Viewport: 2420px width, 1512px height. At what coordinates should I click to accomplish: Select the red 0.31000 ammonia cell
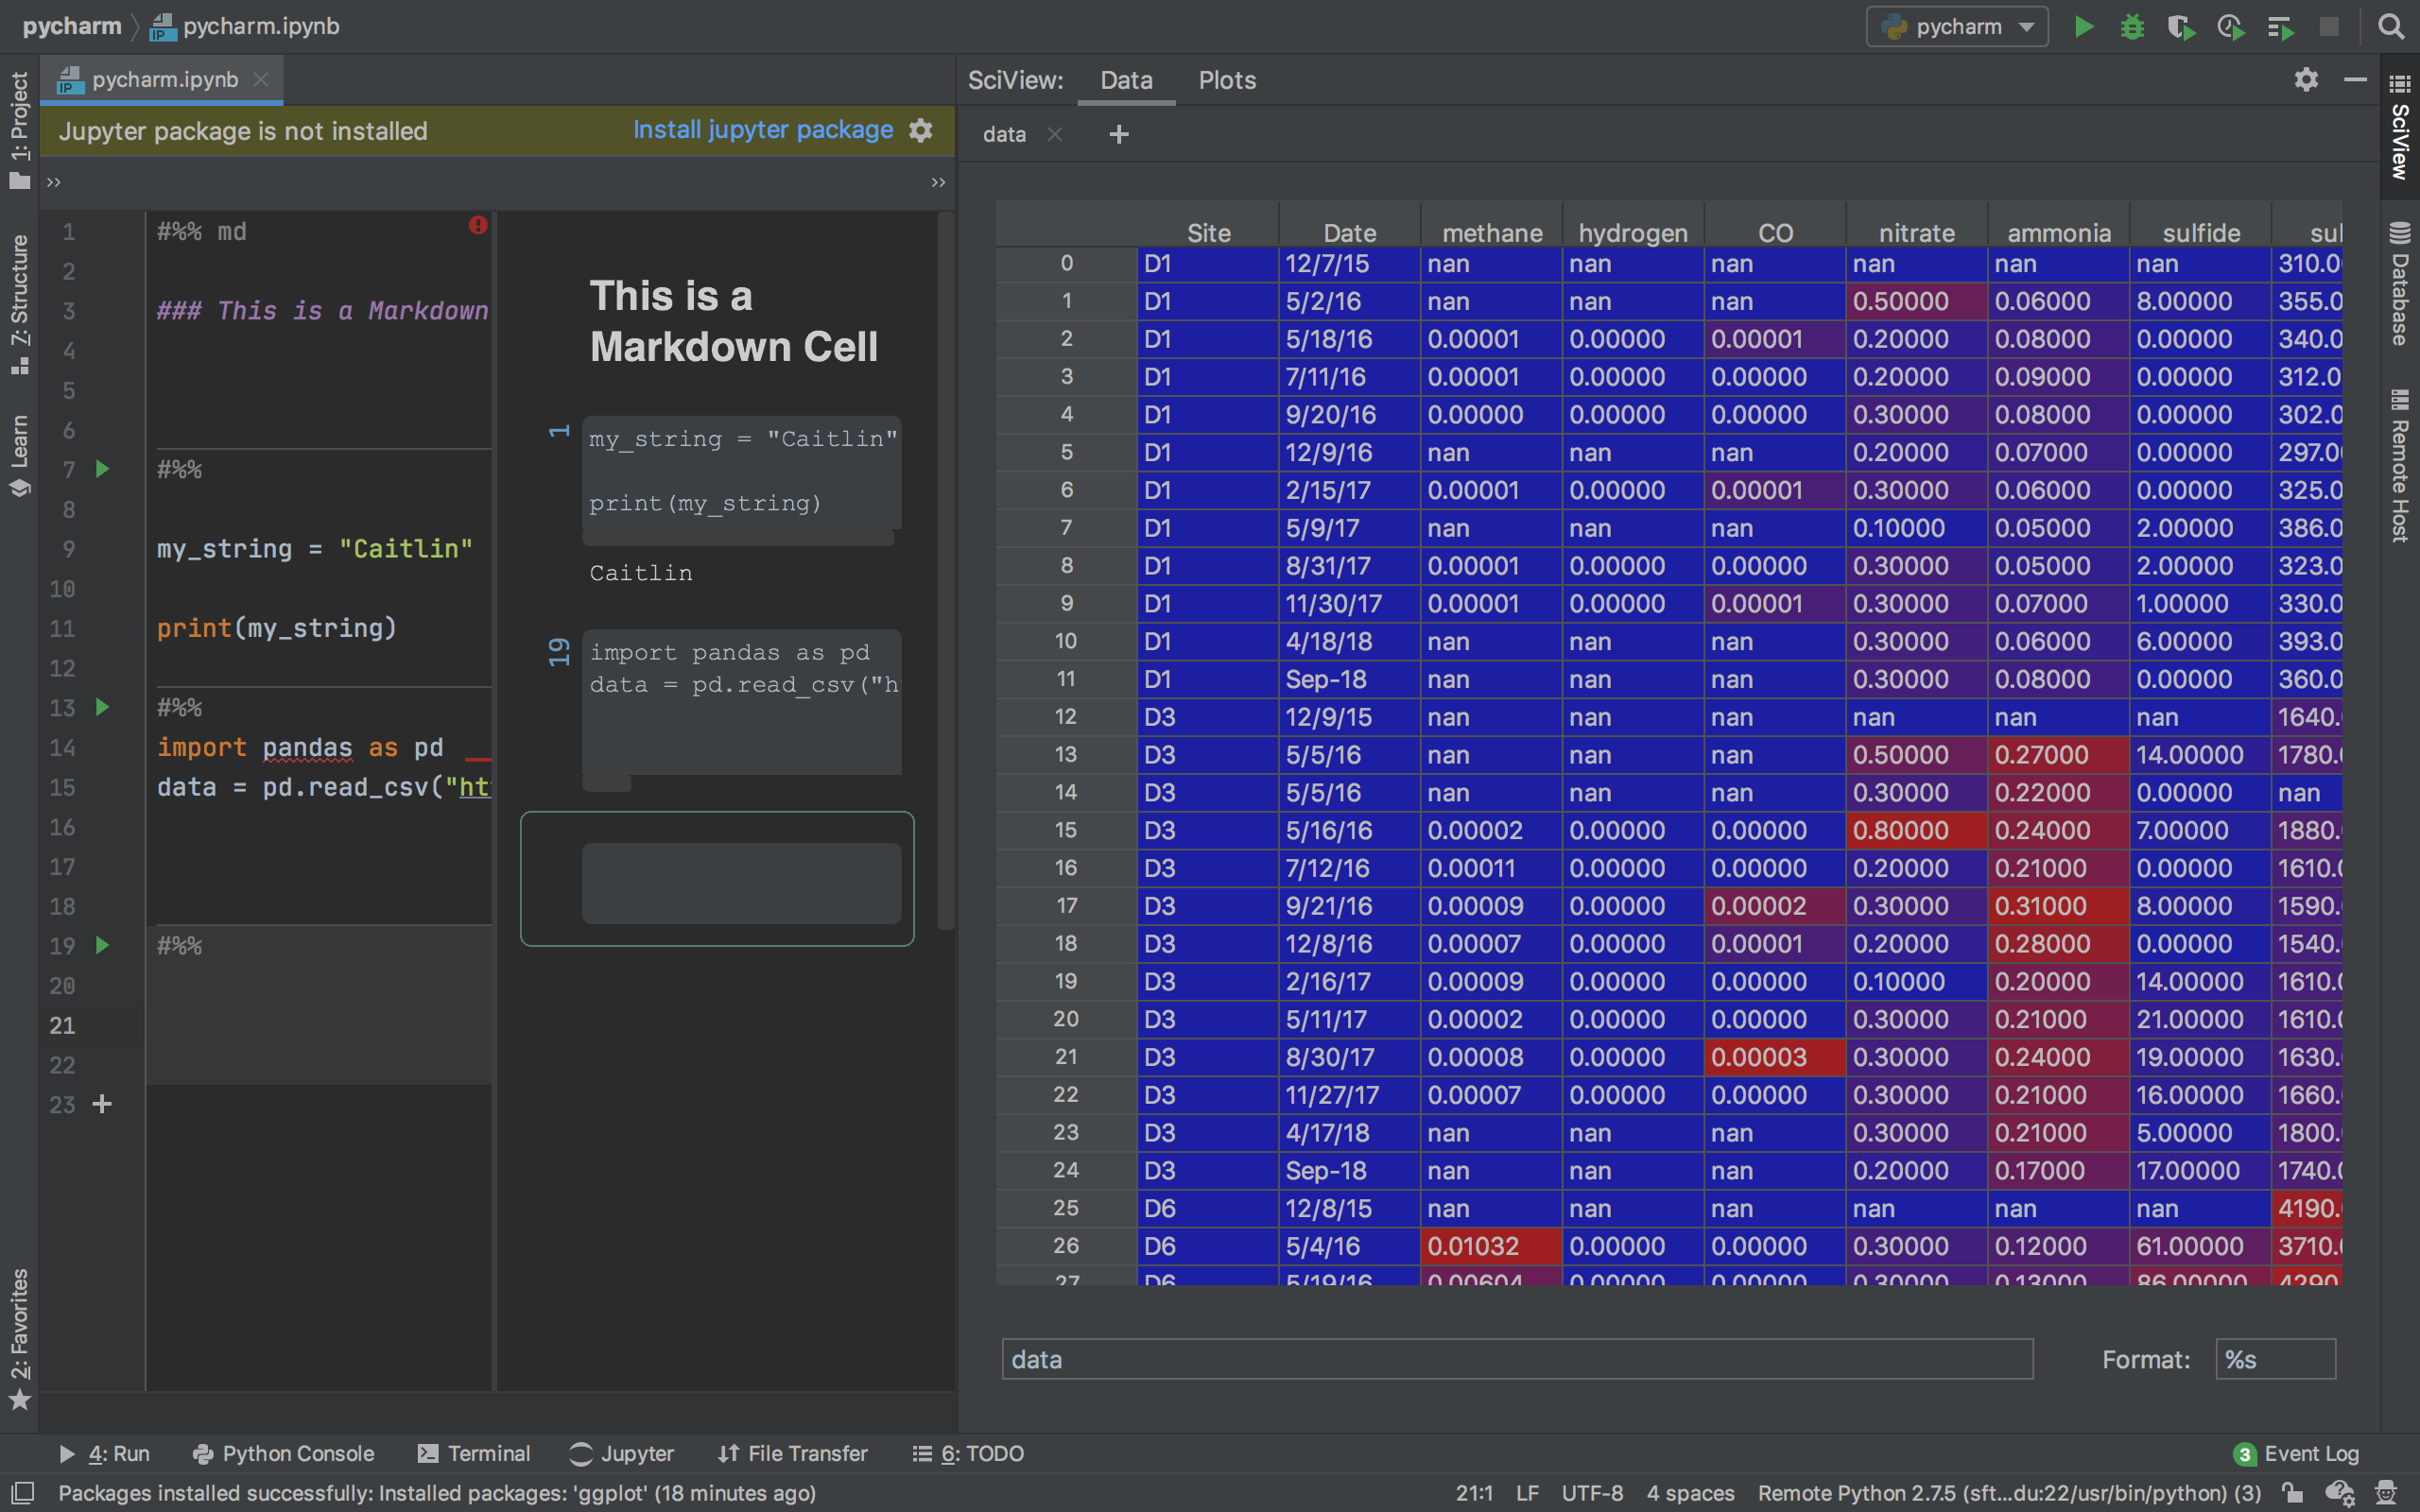click(2058, 906)
